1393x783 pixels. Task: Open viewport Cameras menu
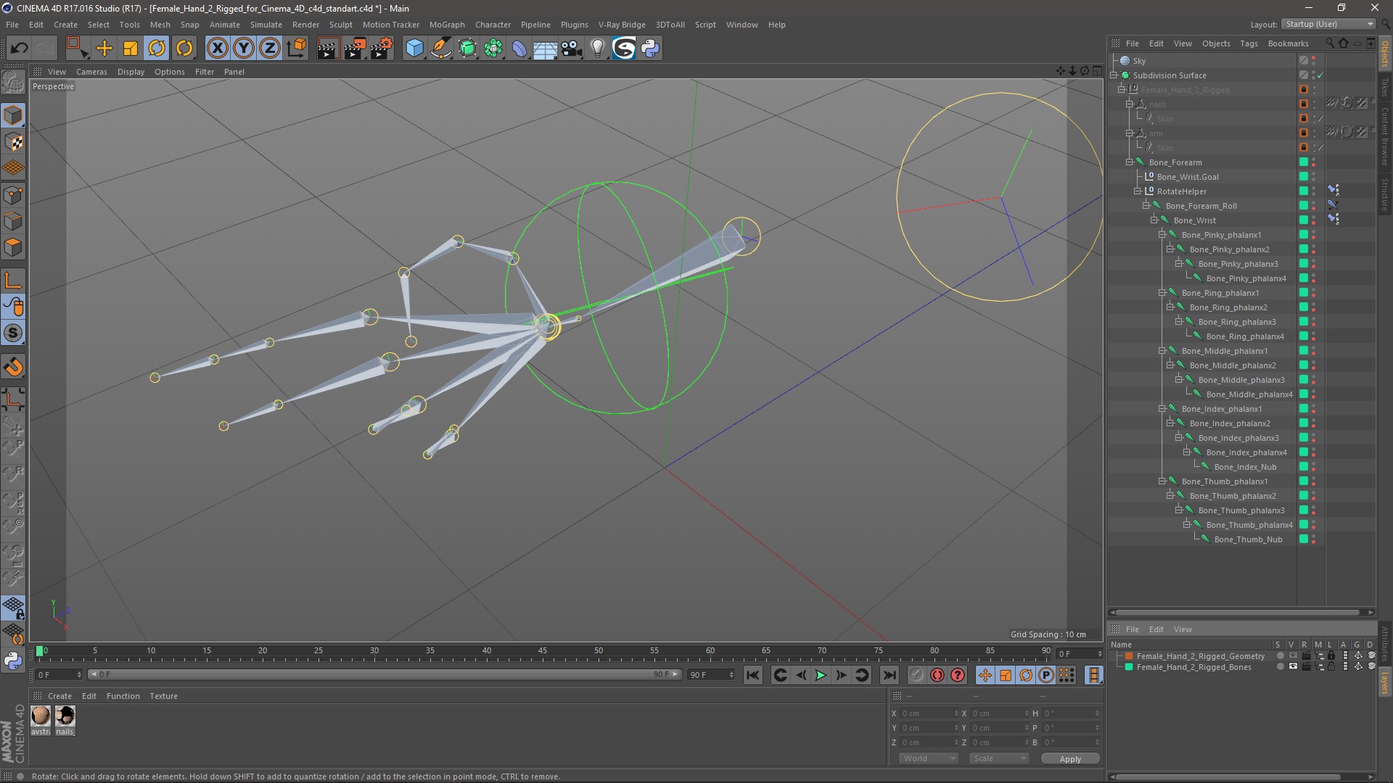coord(91,72)
